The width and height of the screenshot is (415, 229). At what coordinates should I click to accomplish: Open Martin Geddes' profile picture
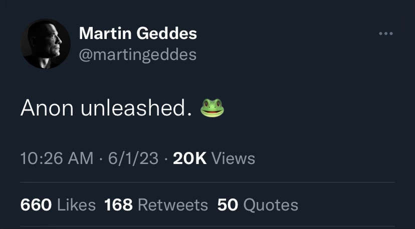click(x=45, y=44)
